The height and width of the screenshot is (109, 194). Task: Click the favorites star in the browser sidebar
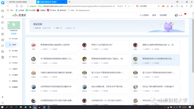(3, 17)
